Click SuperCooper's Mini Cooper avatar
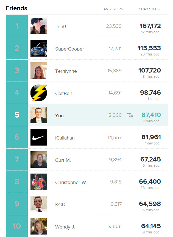Image resolution: width=173 pixels, height=237 pixels. (x=39, y=49)
